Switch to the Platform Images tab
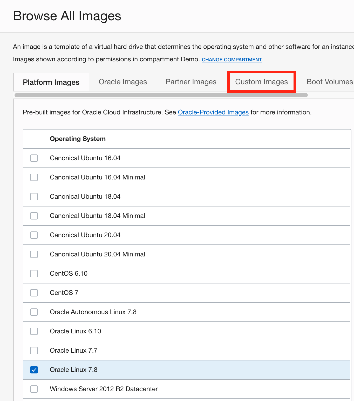Screen dimensions: 354x401 (x=51, y=82)
